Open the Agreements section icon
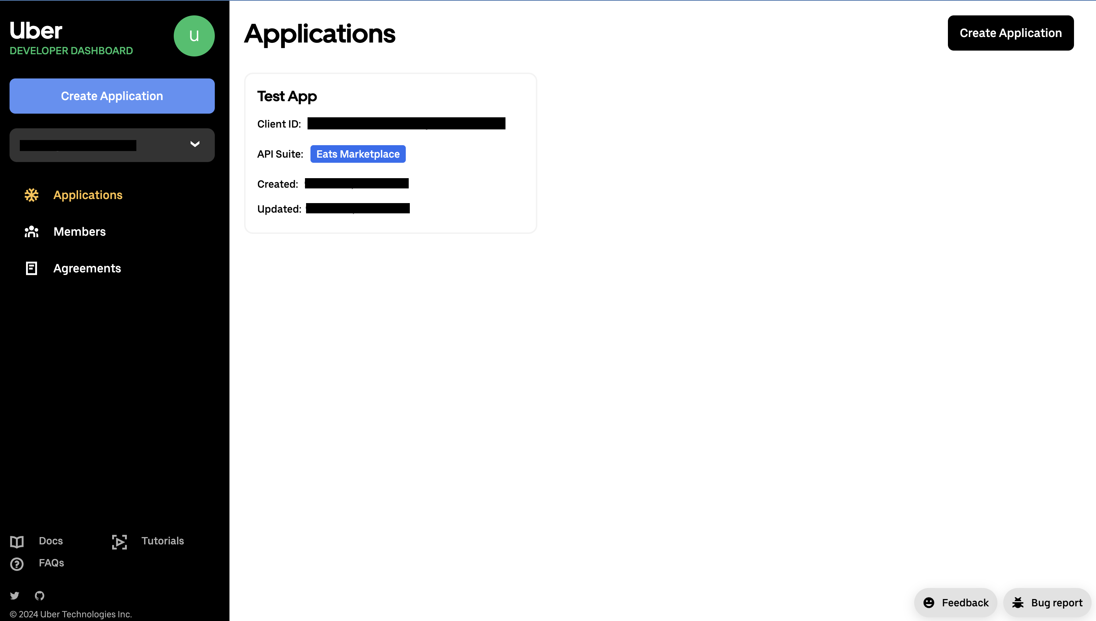The width and height of the screenshot is (1096, 621). point(31,268)
